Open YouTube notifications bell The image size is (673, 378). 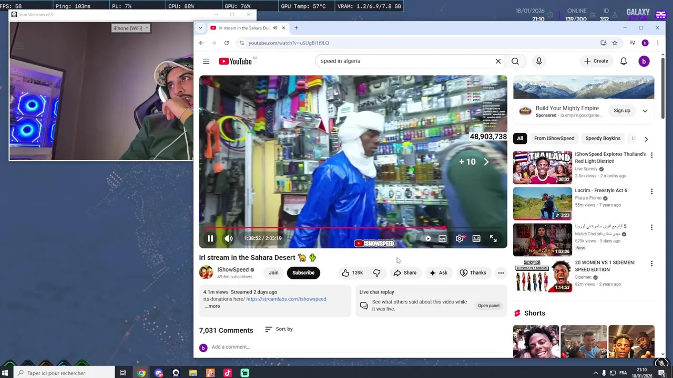(x=624, y=61)
